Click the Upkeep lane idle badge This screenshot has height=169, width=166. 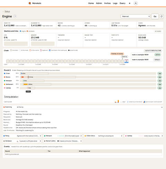pyautogui.click(x=160, y=88)
